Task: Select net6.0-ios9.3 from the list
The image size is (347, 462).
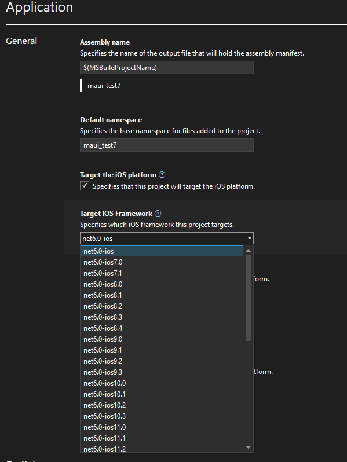Action: point(162,372)
